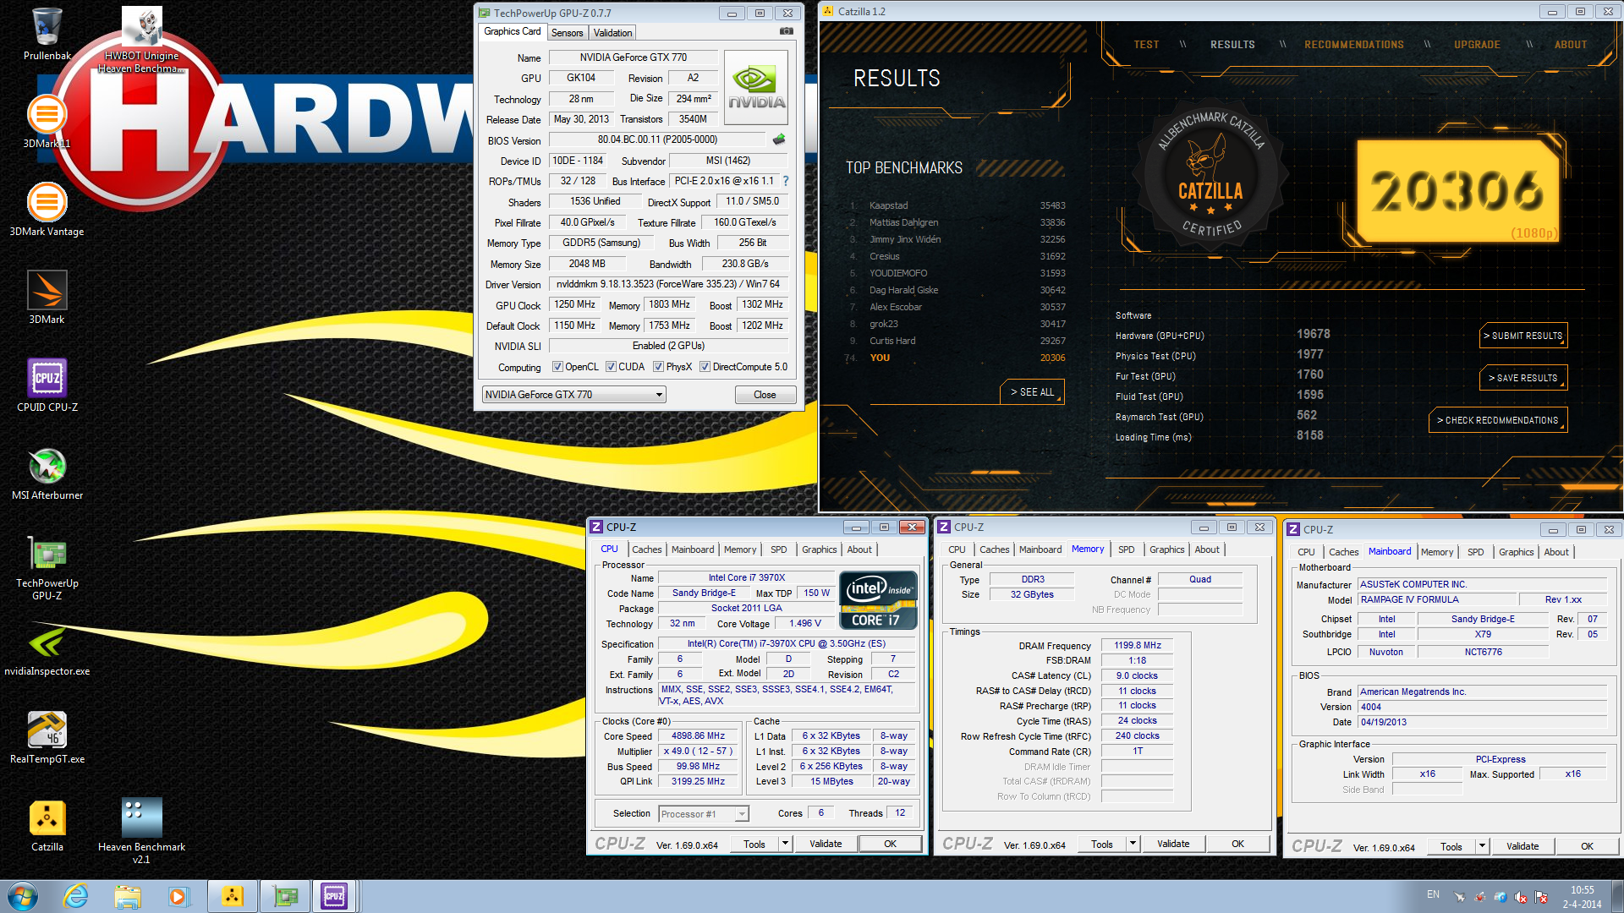Open Windows Explorer from taskbar
This screenshot has height=913, width=1624.
pos(127,896)
